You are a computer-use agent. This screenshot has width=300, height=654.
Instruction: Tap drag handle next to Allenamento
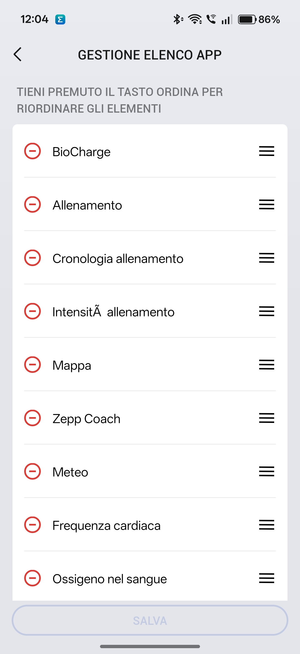coord(266,205)
